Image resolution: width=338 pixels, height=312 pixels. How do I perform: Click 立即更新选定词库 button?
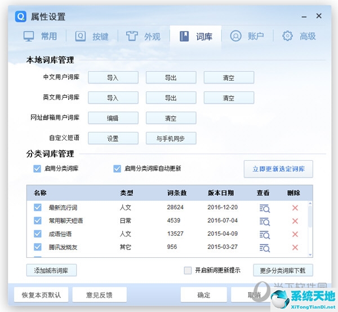[x=278, y=169]
